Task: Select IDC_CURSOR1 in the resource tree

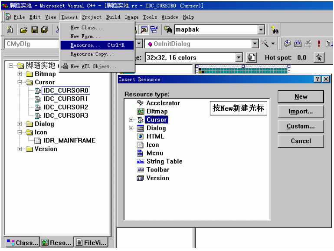Action: tap(65, 99)
